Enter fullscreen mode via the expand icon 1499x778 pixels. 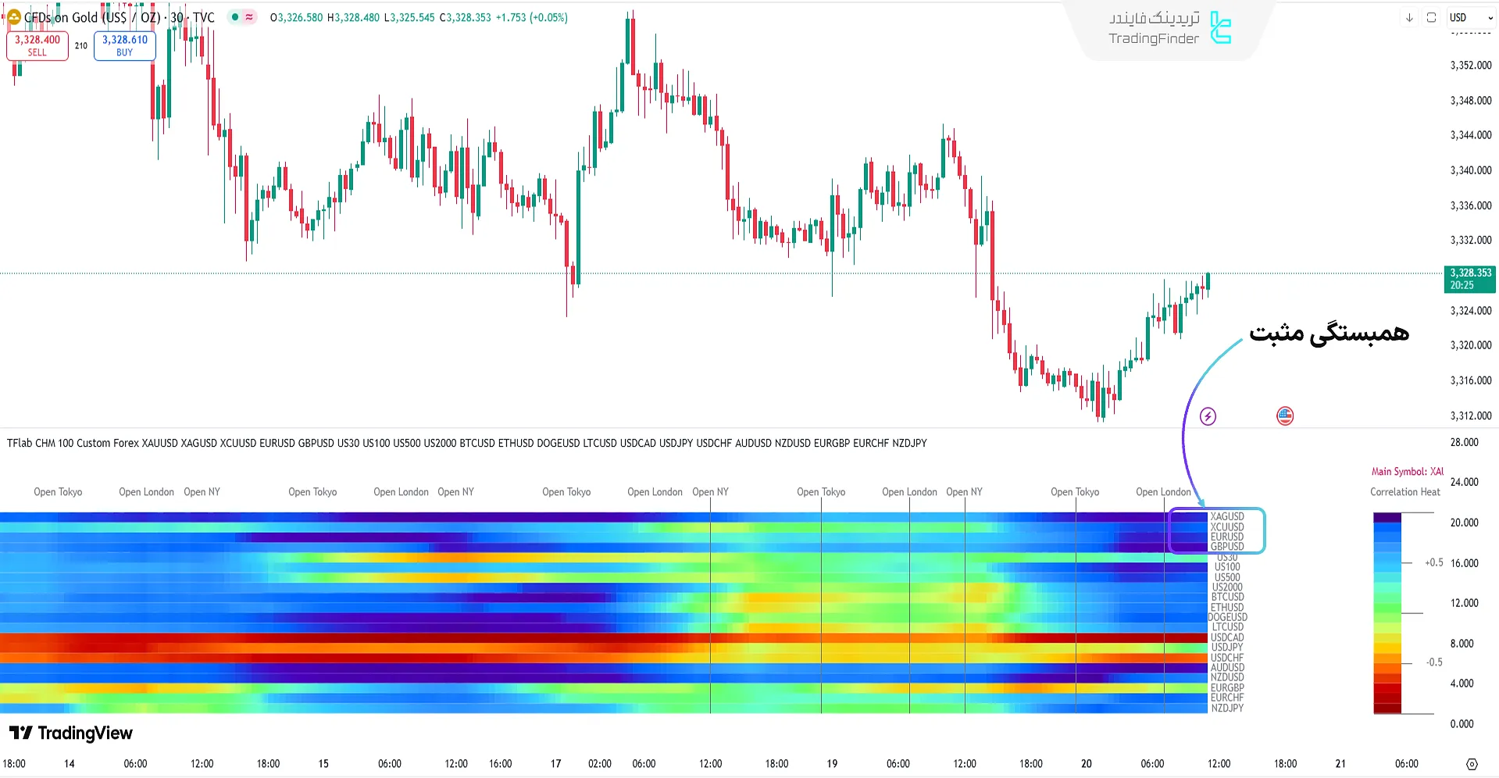pos(1430,17)
